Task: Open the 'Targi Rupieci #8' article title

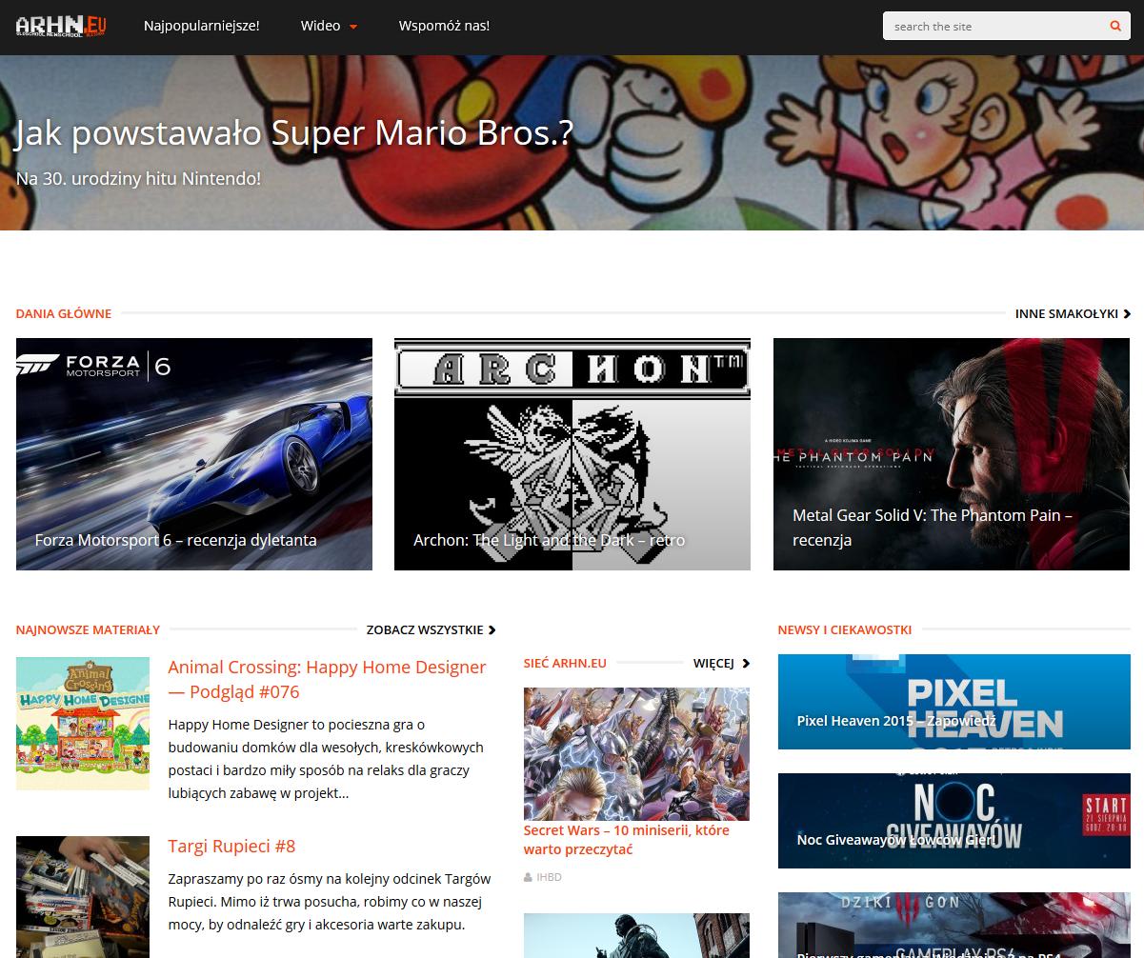Action: point(231,846)
